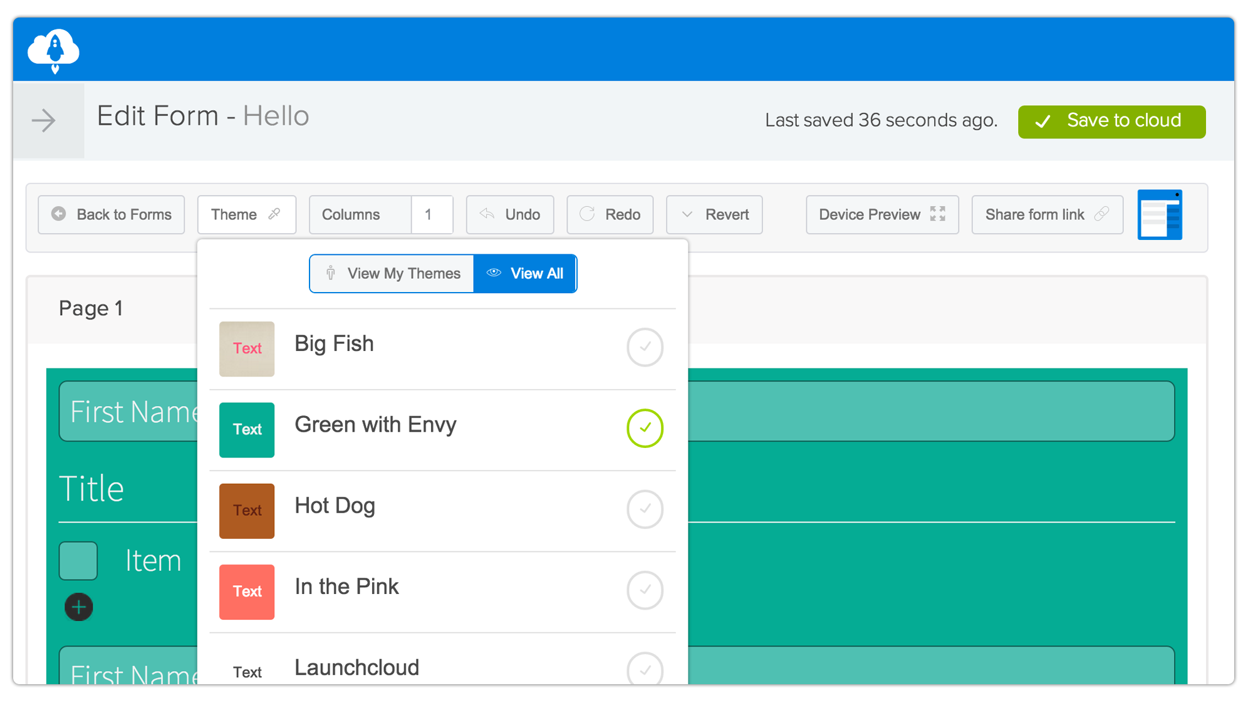Click the eye icon in View All
1248x703 pixels.
click(494, 273)
